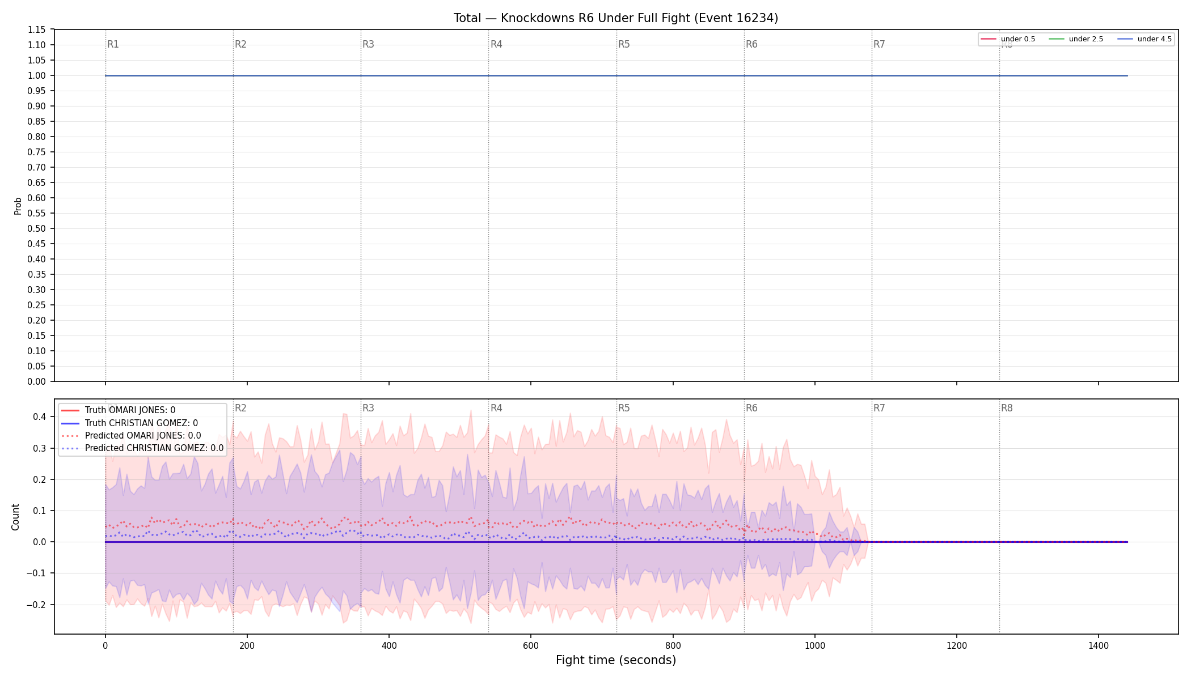The height and width of the screenshot is (680, 1191).
Task: Click the 1.15 tick on the Prob axis
Action: (x=37, y=29)
